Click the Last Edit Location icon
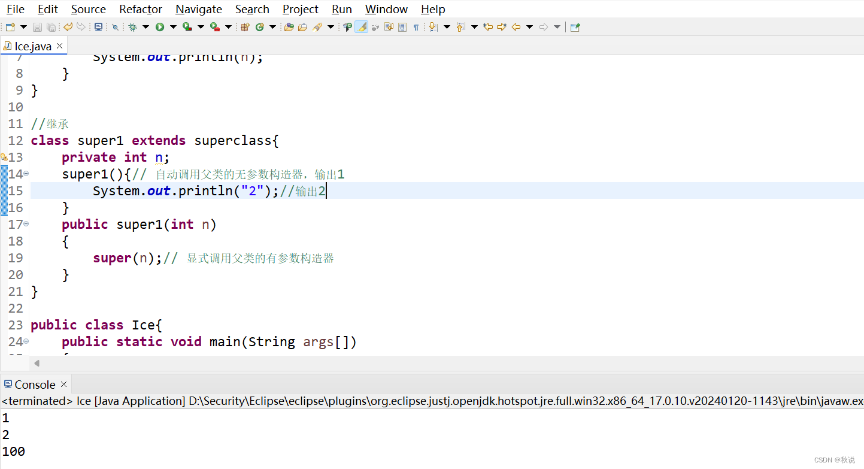 click(488, 27)
